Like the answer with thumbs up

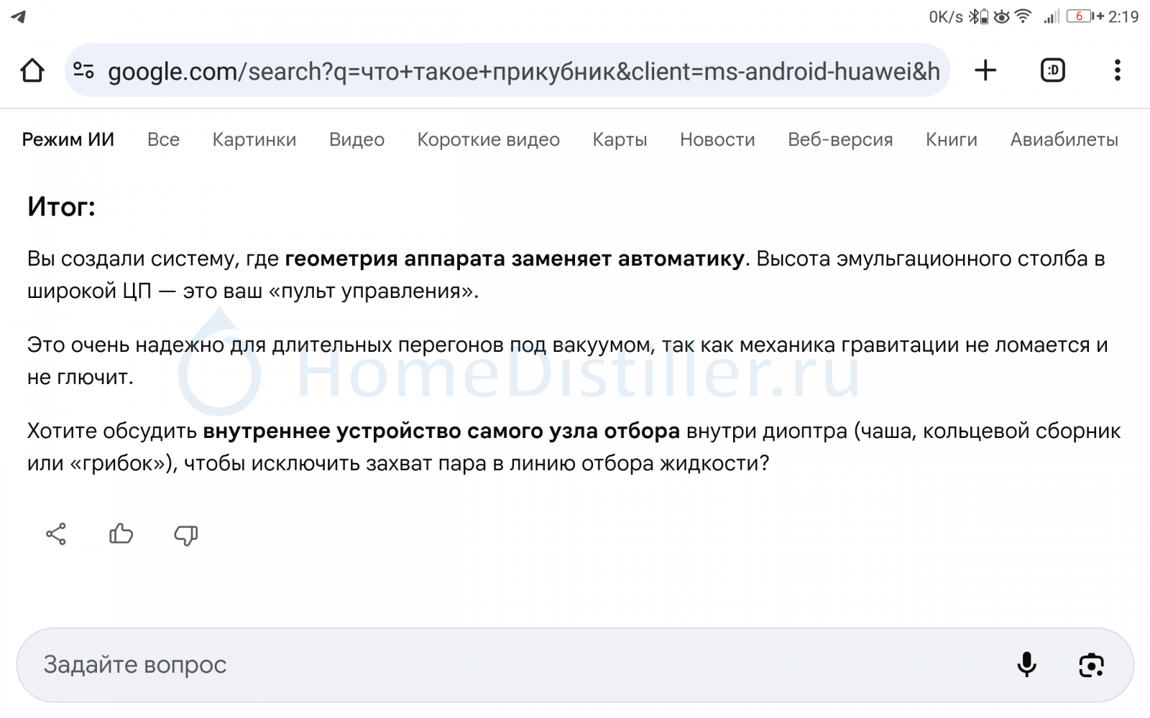tap(121, 534)
